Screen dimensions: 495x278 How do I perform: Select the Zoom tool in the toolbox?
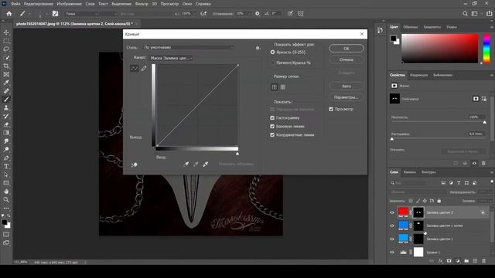point(6,199)
